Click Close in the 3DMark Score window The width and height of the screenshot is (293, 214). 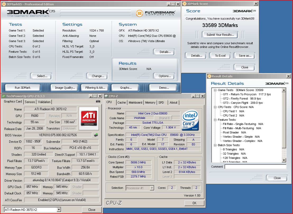(x=245, y=67)
